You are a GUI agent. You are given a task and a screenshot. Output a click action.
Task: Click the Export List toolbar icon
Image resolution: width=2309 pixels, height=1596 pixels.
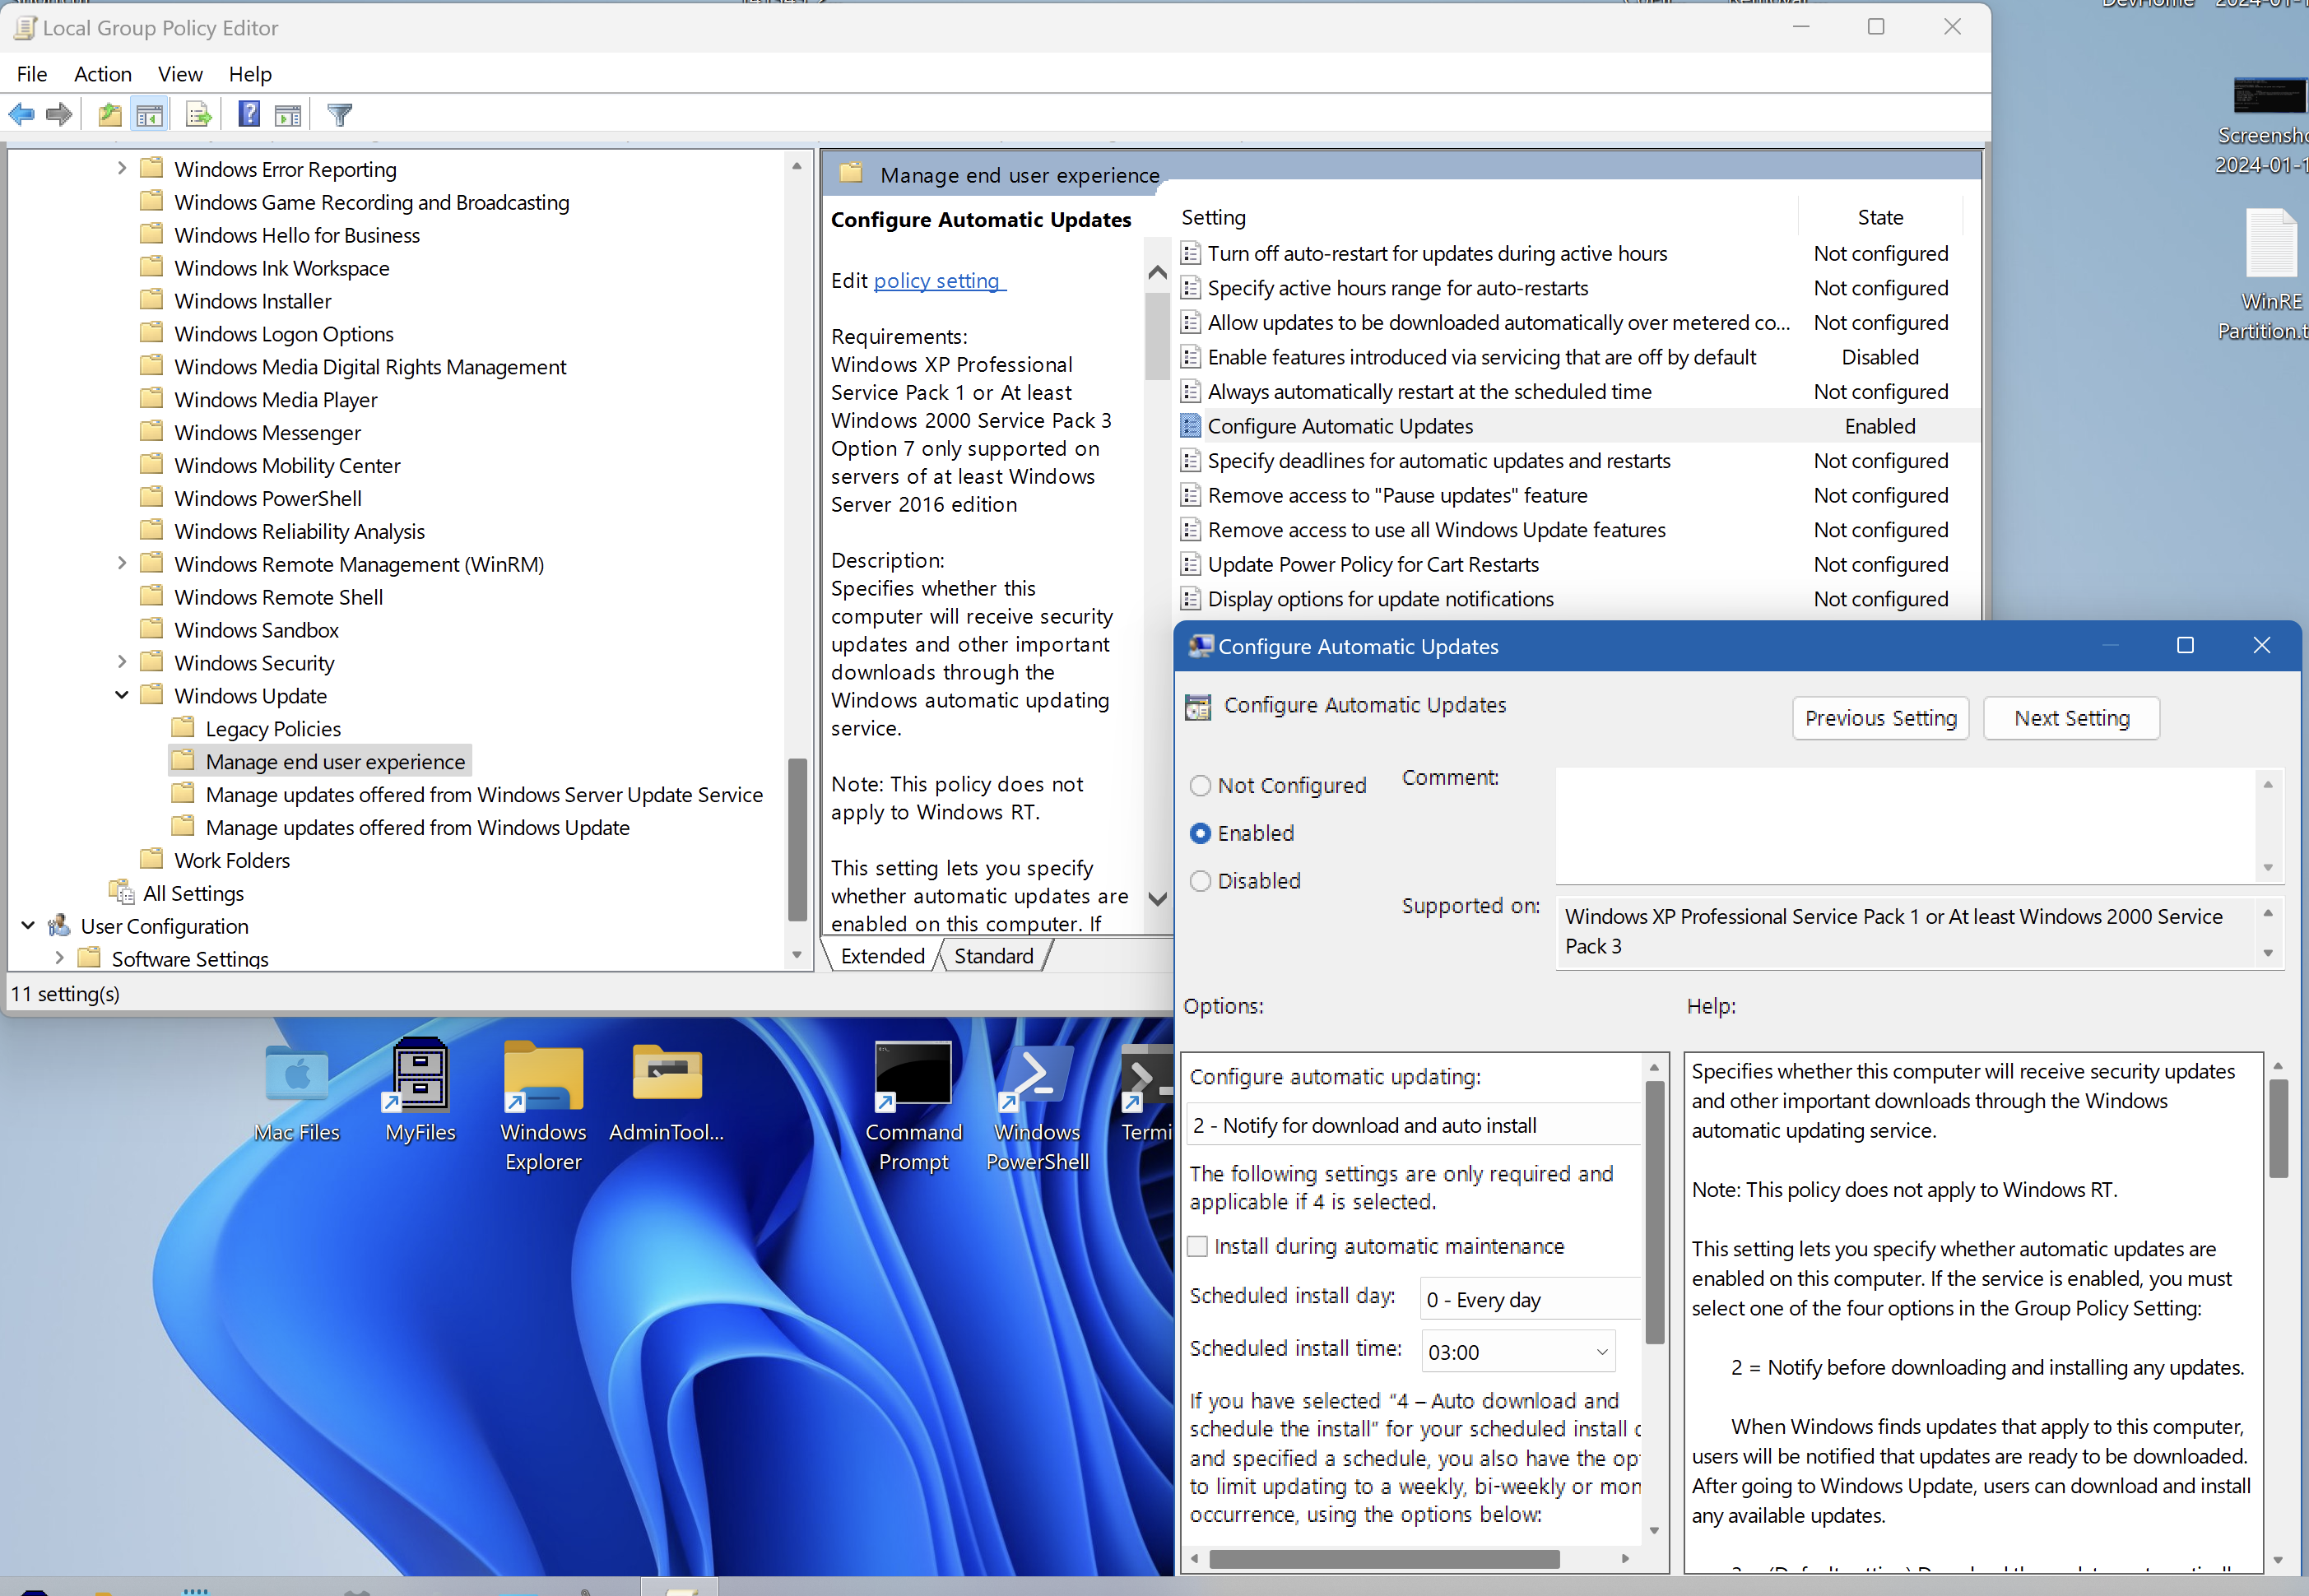pos(198,115)
